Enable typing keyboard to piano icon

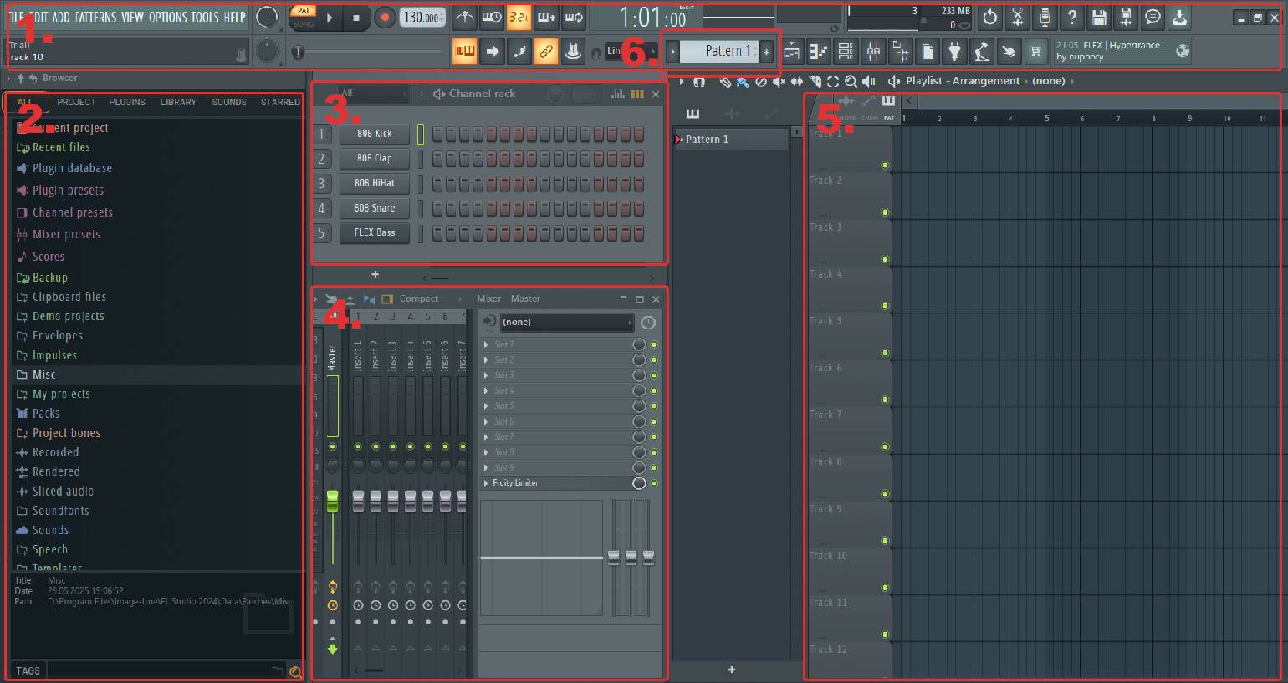(x=465, y=52)
